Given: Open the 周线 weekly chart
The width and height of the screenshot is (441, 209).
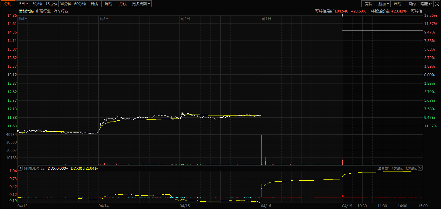Looking at the screenshot, I should 109,4.
